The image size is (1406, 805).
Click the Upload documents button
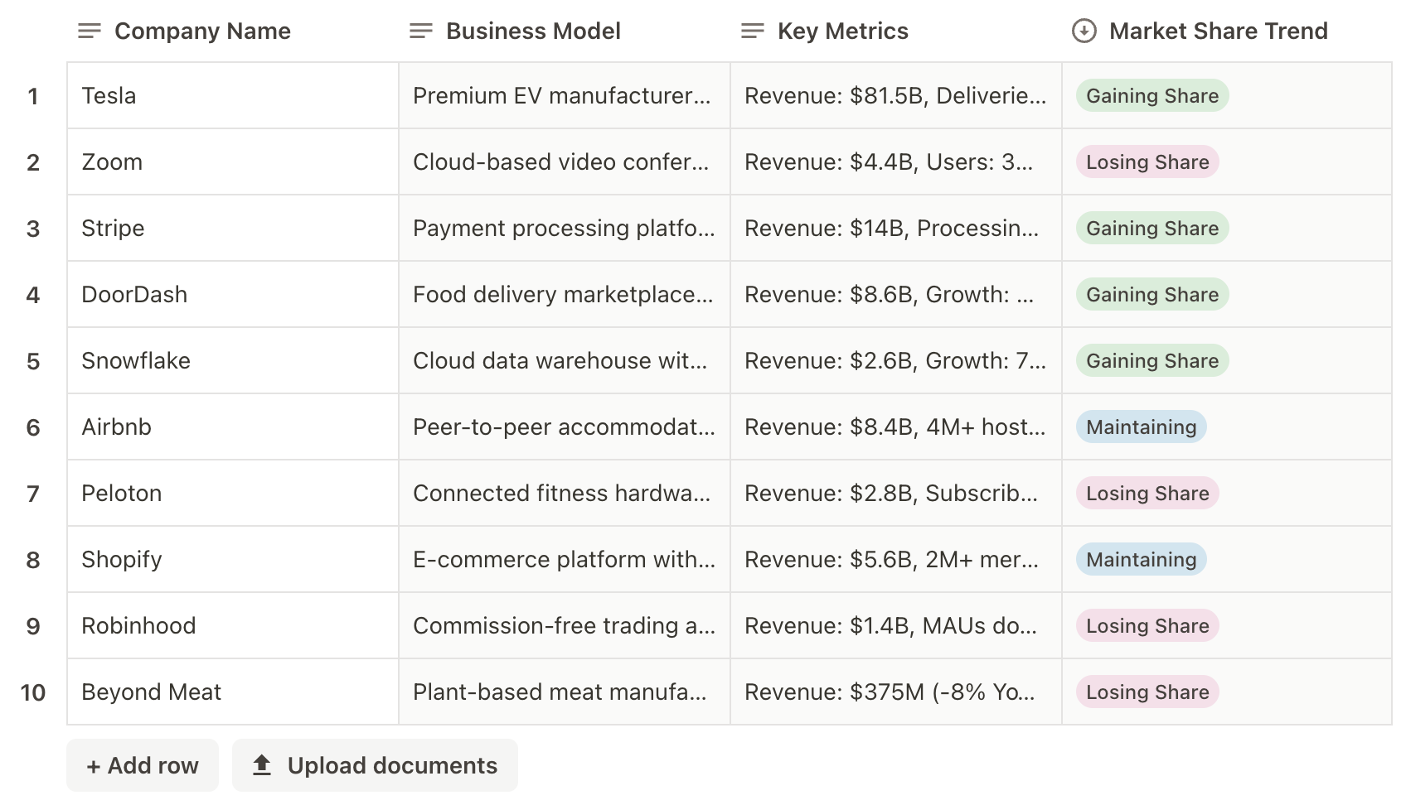[375, 765]
